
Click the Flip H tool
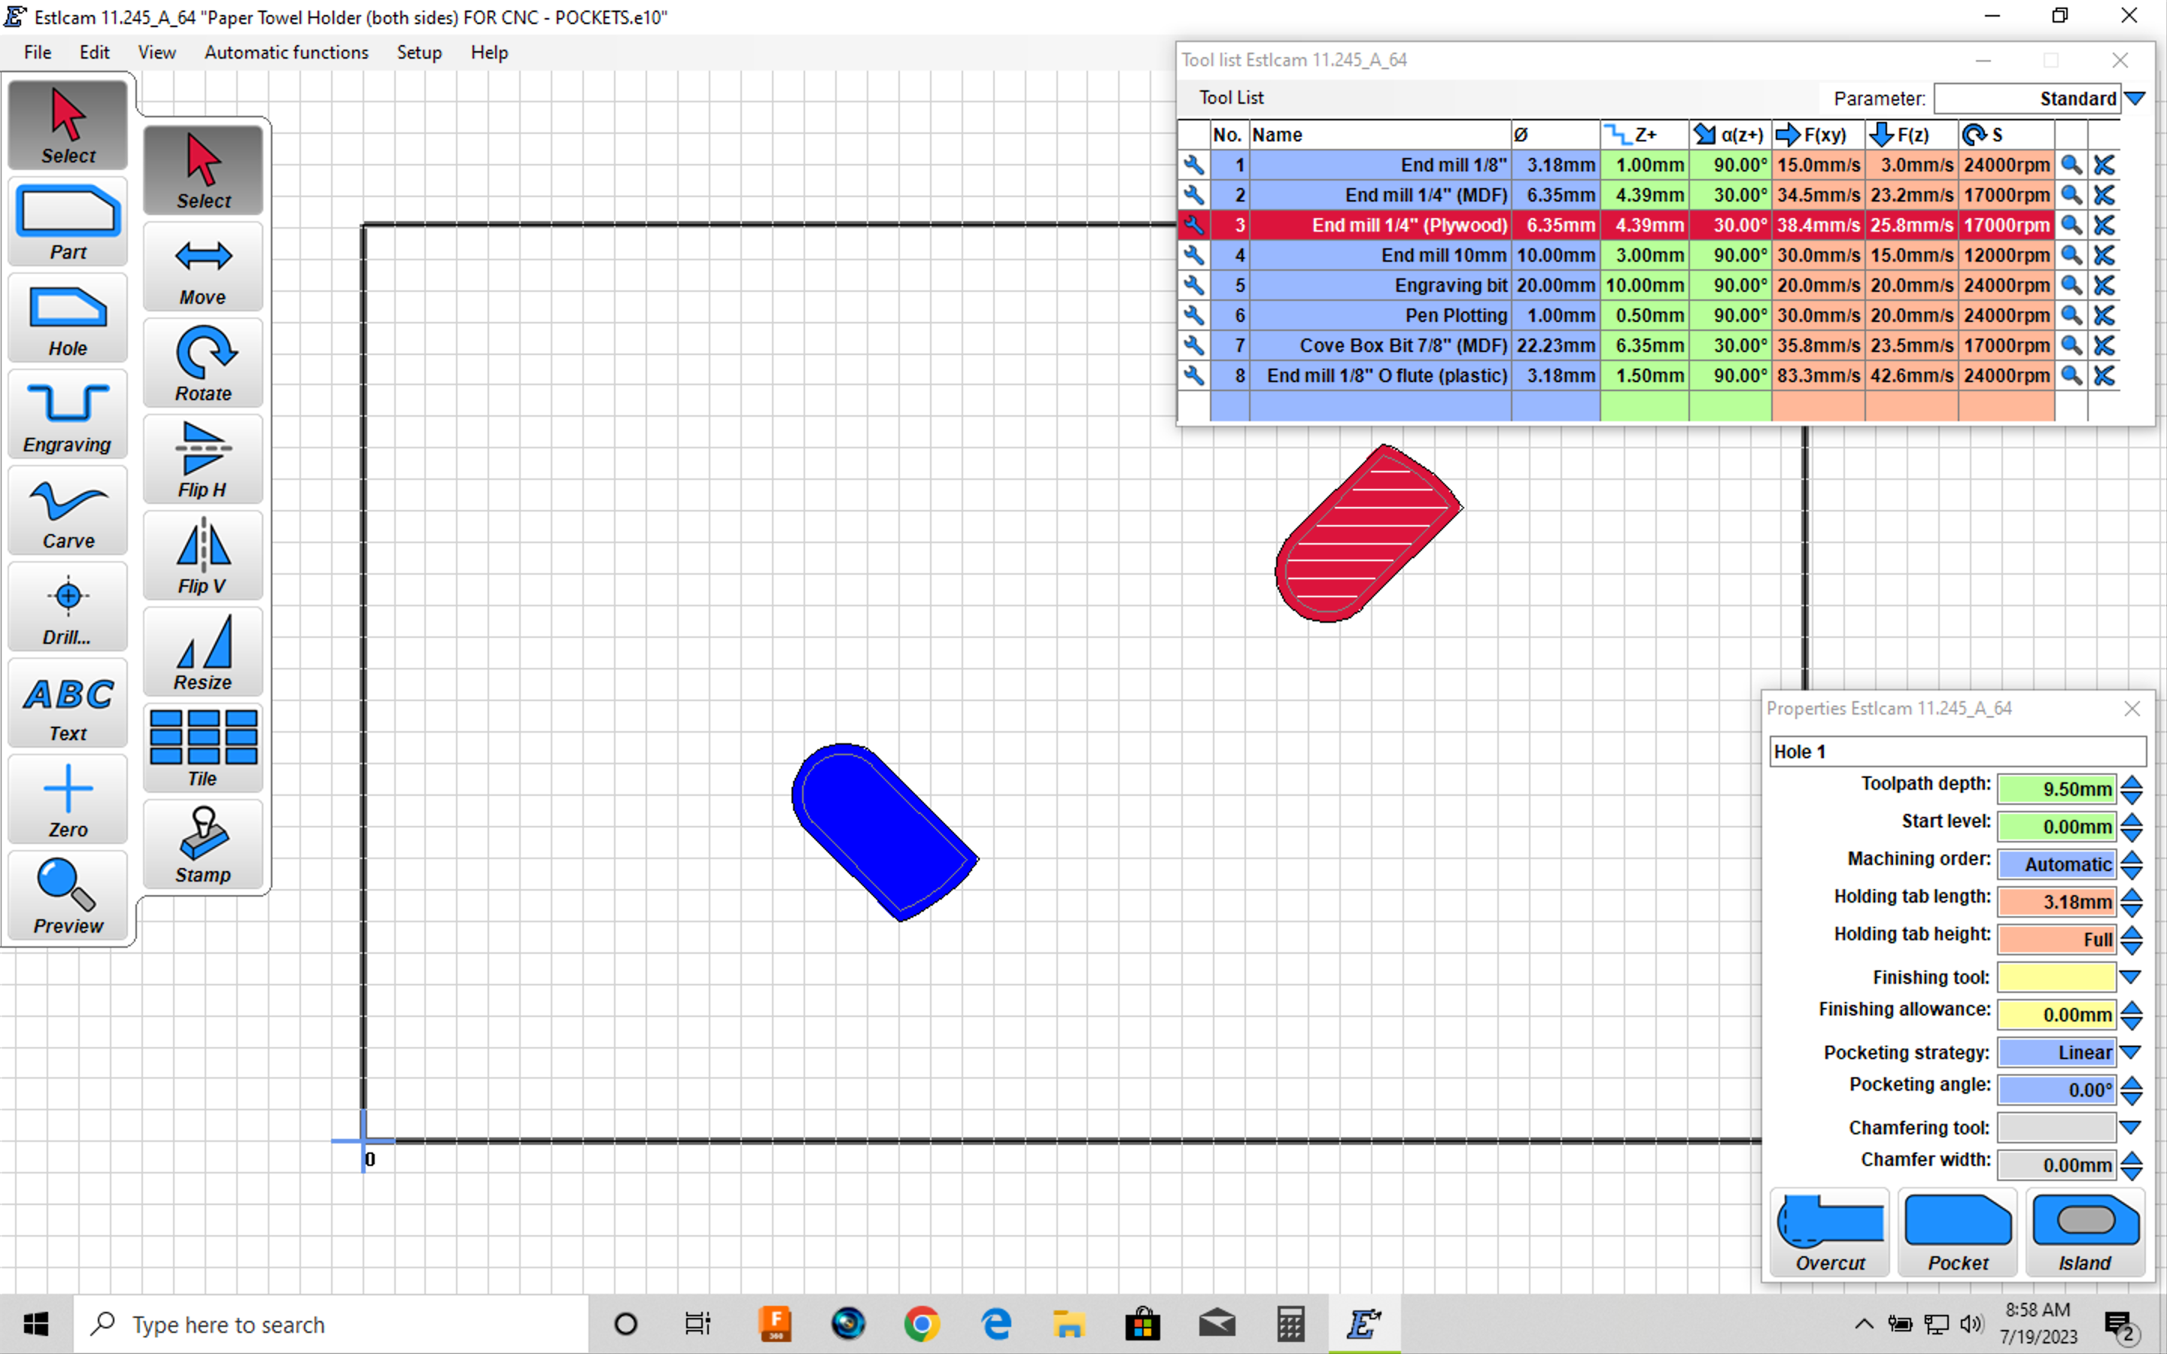pyautogui.click(x=203, y=461)
